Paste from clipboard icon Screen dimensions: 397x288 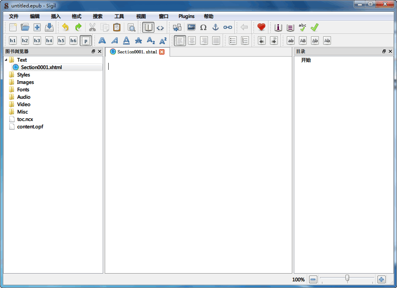117,27
